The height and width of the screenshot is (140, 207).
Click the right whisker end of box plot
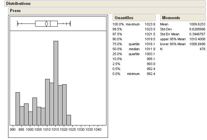tap(71, 24)
